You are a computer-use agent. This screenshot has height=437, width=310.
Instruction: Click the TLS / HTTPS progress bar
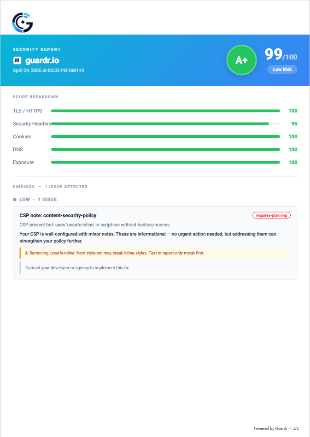[x=165, y=111]
